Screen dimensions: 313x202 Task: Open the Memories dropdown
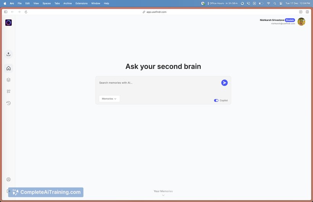coord(110,99)
